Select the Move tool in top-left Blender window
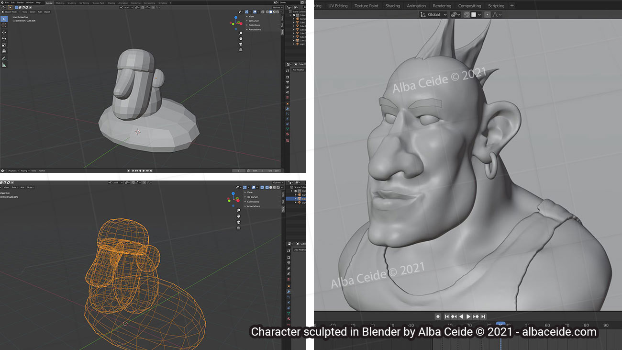The height and width of the screenshot is (350, 622). click(x=4, y=32)
